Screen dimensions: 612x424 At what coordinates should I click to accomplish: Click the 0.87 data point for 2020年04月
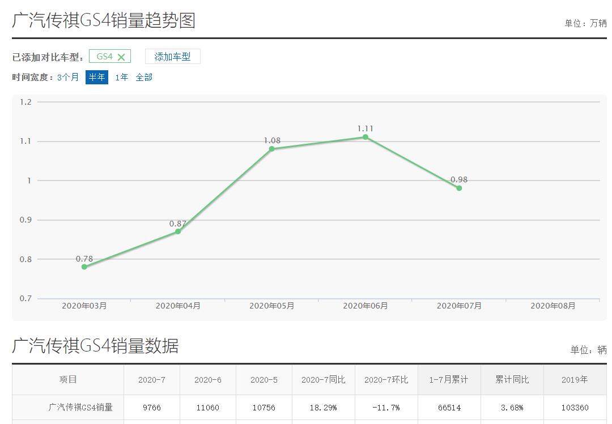[x=178, y=232]
